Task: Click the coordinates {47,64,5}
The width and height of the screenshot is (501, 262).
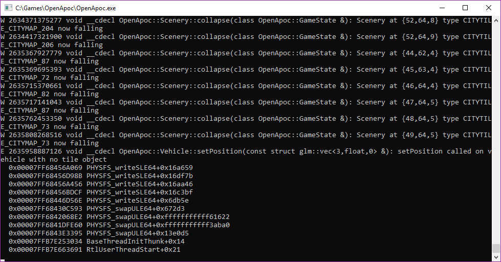Action: (420, 102)
